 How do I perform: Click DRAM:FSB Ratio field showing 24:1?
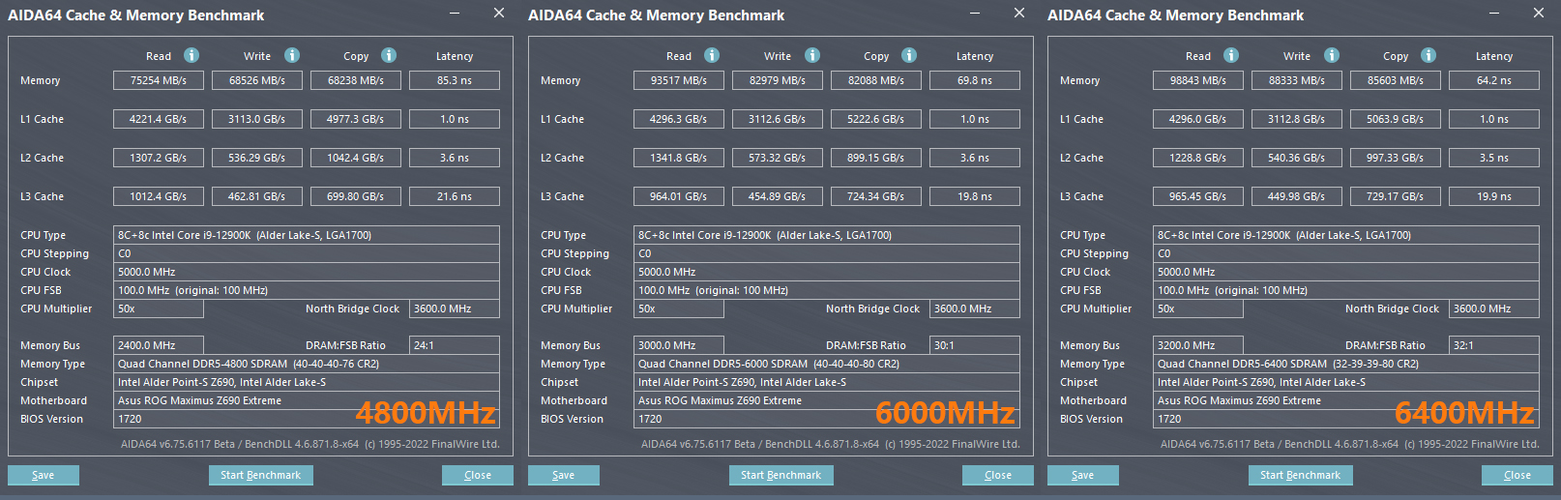coord(455,345)
